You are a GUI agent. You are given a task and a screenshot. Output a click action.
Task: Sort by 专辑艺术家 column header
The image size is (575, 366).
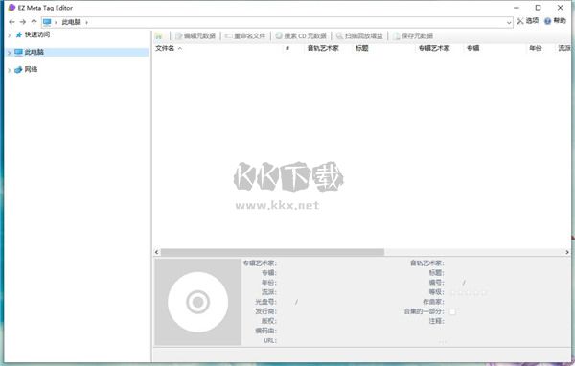click(434, 48)
